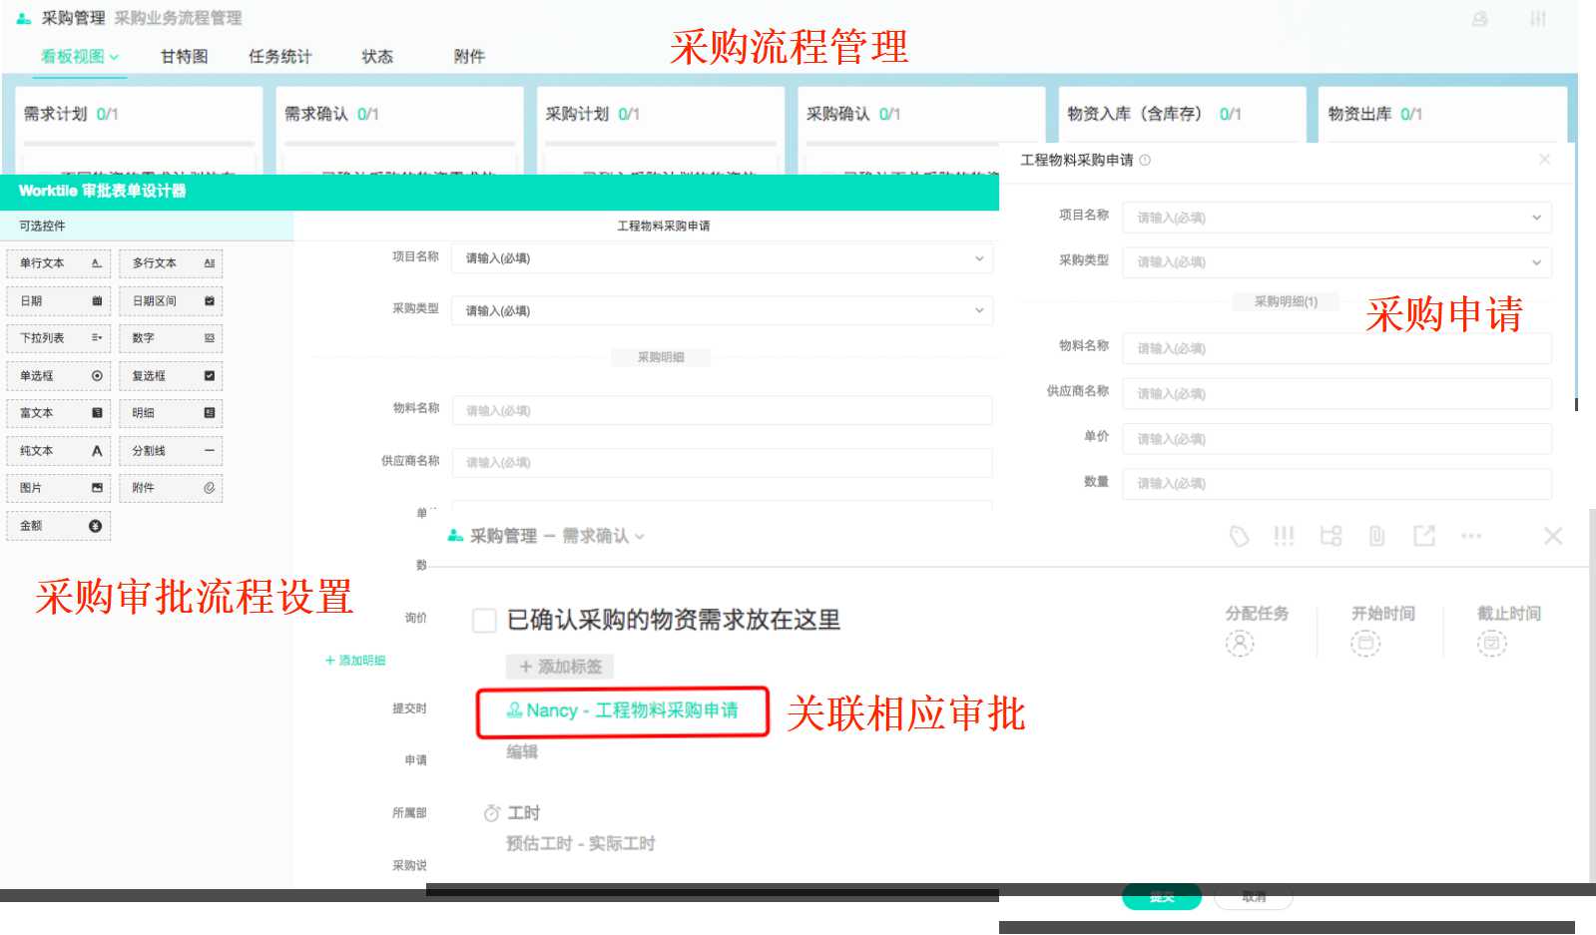The image size is (1596, 935).
Task: Click 单价 input in application panel
Action: pyautogui.click(x=1336, y=439)
